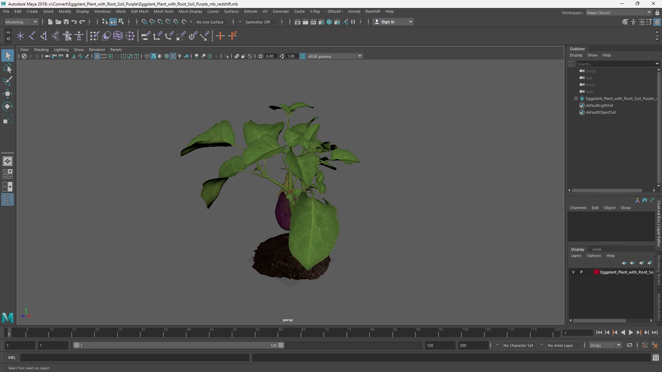The height and width of the screenshot is (372, 662).
Task: Open the sRGB gamma view transform dropdown
Action: pos(334,56)
